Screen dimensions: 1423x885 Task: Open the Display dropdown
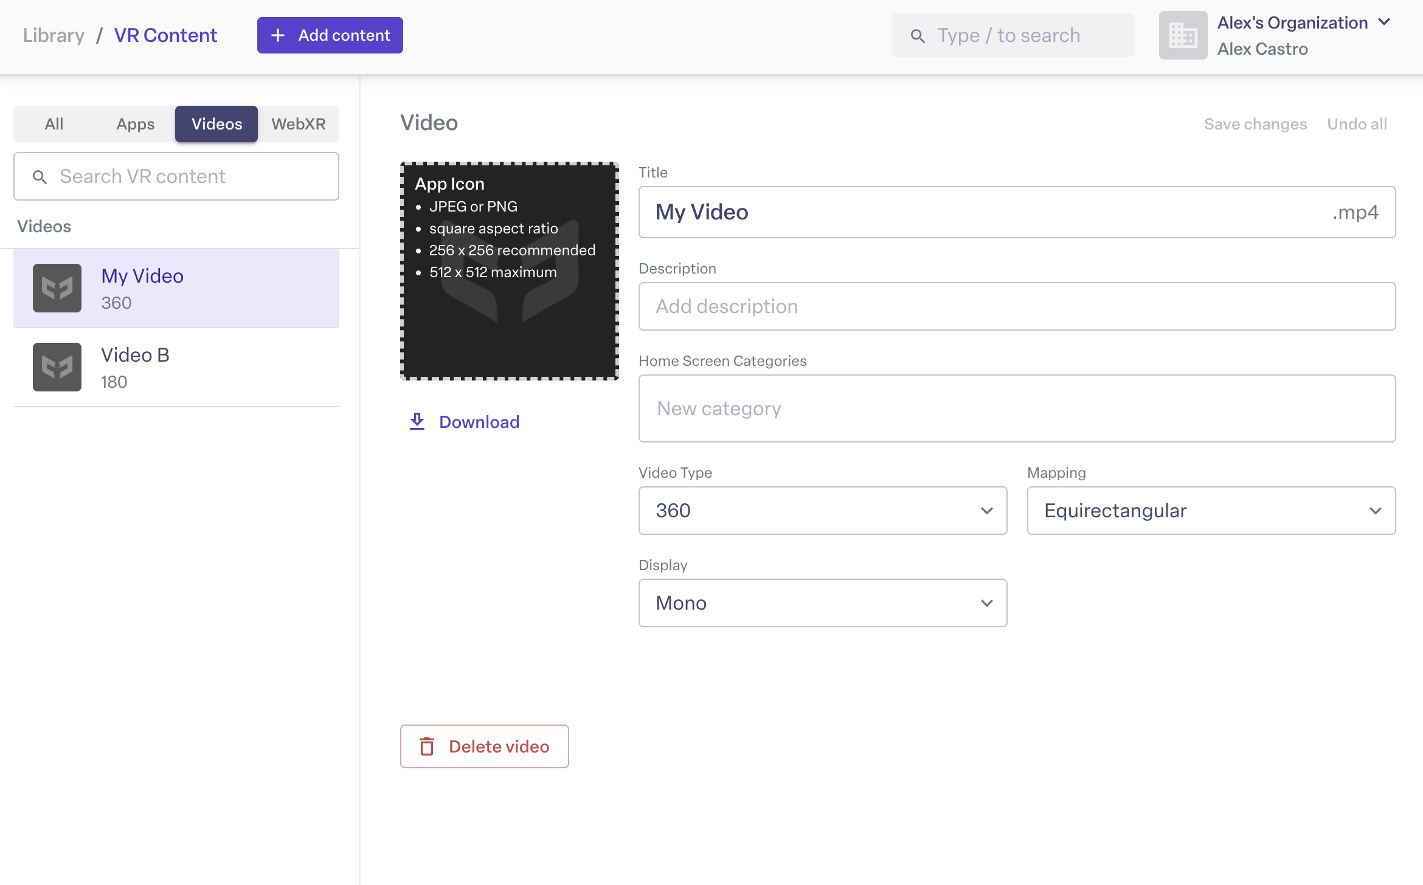(823, 603)
